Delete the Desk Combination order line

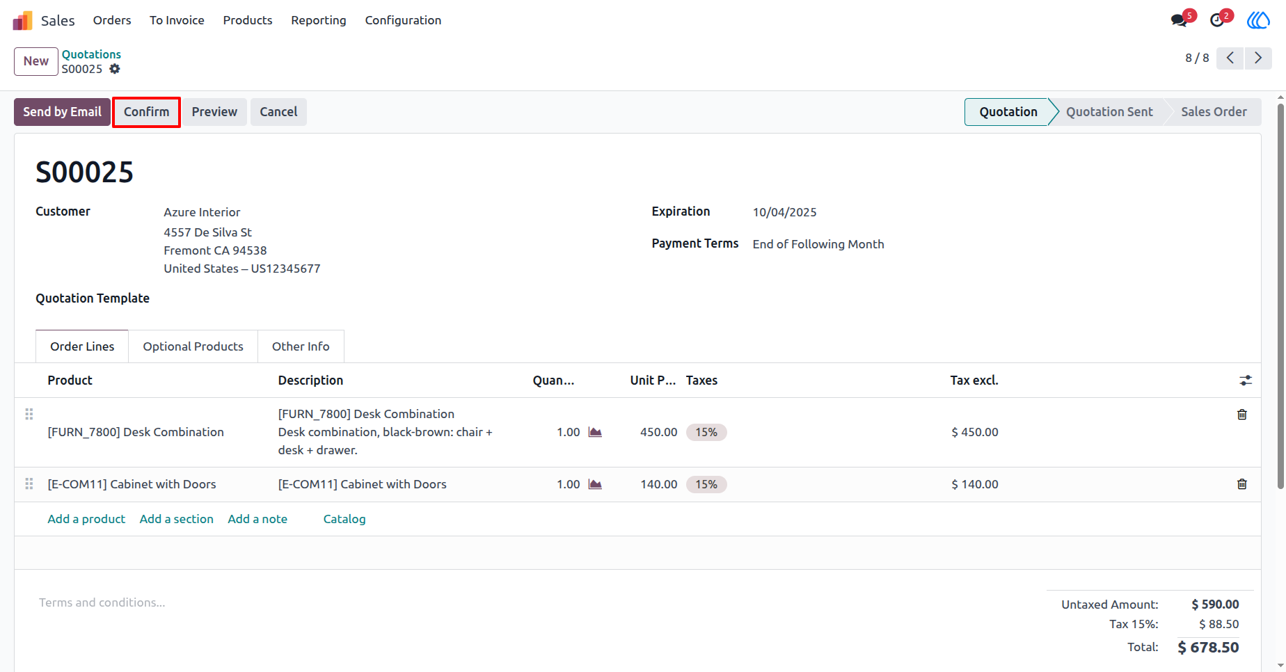point(1241,415)
